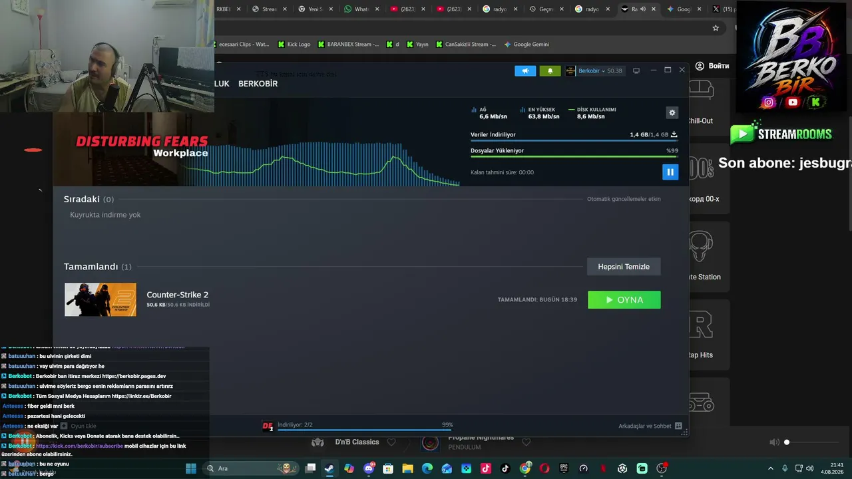This screenshot has width=852, height=479.
Task: Open download settings gear in Steam
Action: (672, 113)
